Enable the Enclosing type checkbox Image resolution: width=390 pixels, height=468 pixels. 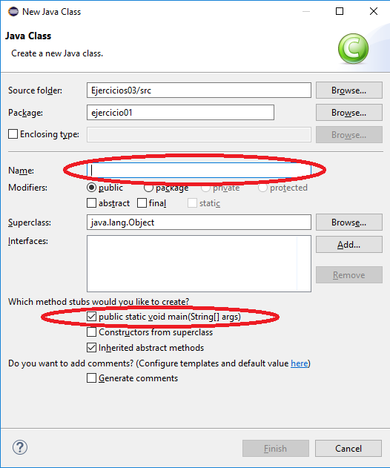pos(13,134)
